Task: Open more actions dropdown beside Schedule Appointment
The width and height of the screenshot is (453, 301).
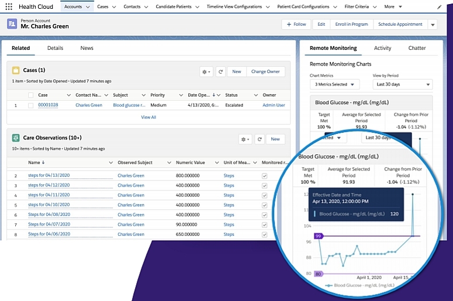Action: 433,25
